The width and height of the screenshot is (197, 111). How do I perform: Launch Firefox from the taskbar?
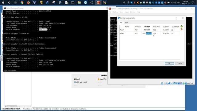(28, 2)
